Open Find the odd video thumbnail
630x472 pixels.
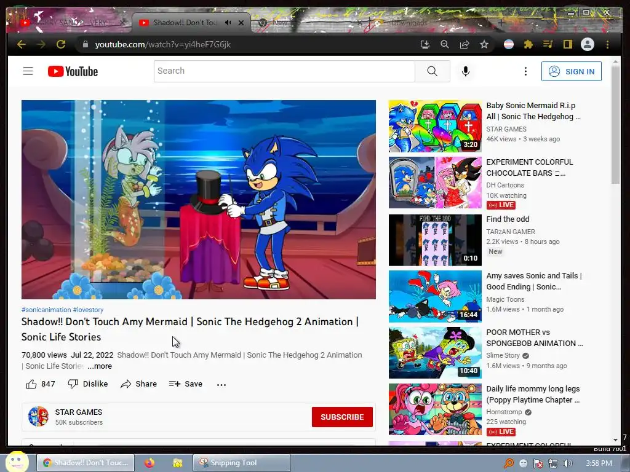click(x=435, y=240)
